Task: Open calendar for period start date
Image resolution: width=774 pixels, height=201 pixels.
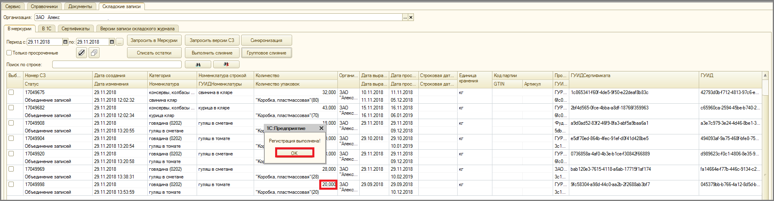Action: 65,42
